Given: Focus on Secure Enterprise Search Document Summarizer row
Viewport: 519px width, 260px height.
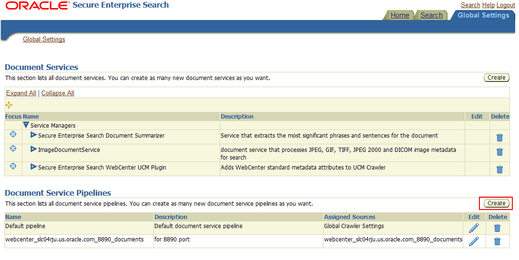Looking at the screenshot, I should tap(13, 134).
